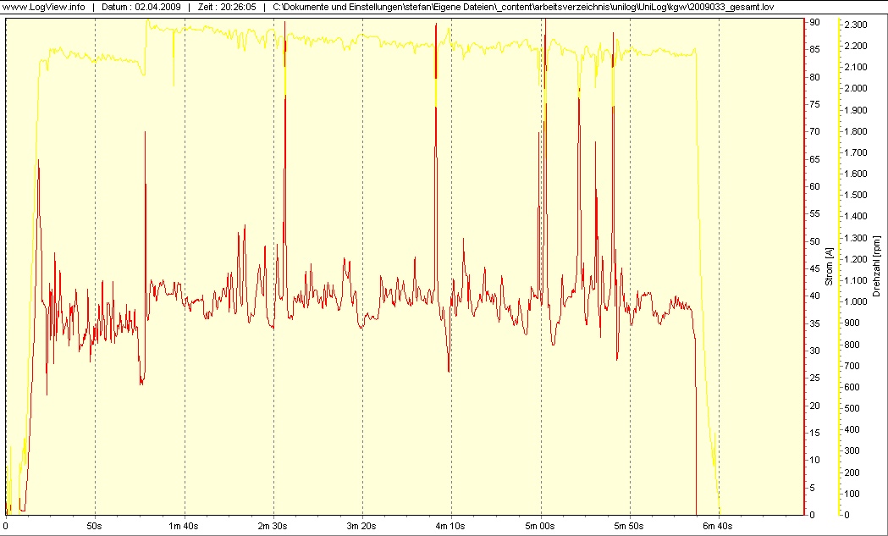Image resolution: width=888 pixels, height=536 pixels.
Task: Click the 2m 30s time axis label
Action: [x=273, y=526]
